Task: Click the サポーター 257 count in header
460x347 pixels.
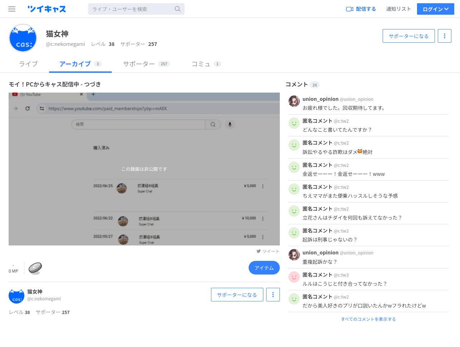Action: pyautogui.click(x=139, y=44)
